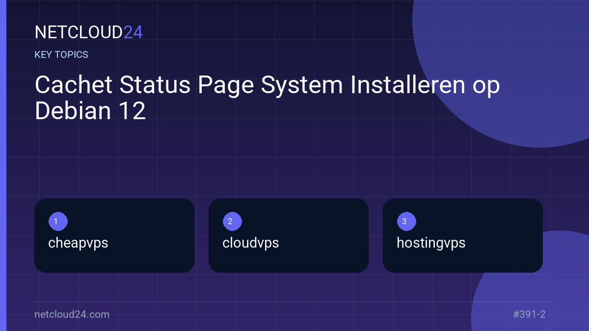Click the KEY TOPICS label
Image resolution: width=589 pixels, height=331 pixels.
61,54
